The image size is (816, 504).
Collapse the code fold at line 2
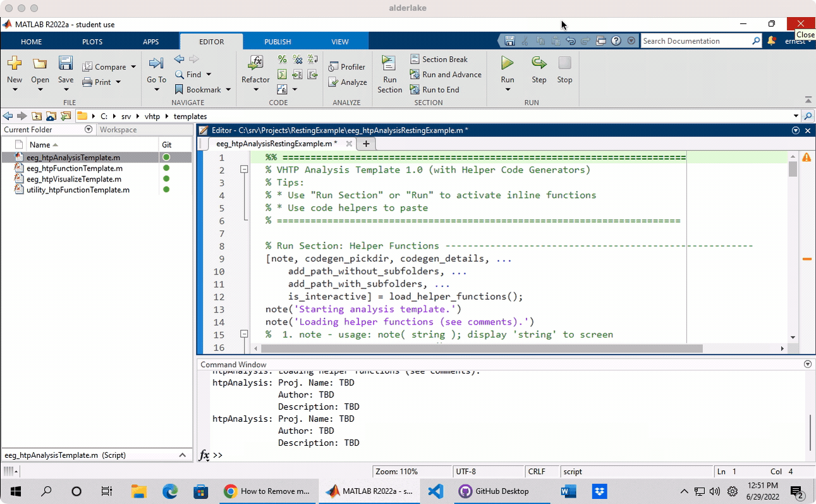click(244, 169)
